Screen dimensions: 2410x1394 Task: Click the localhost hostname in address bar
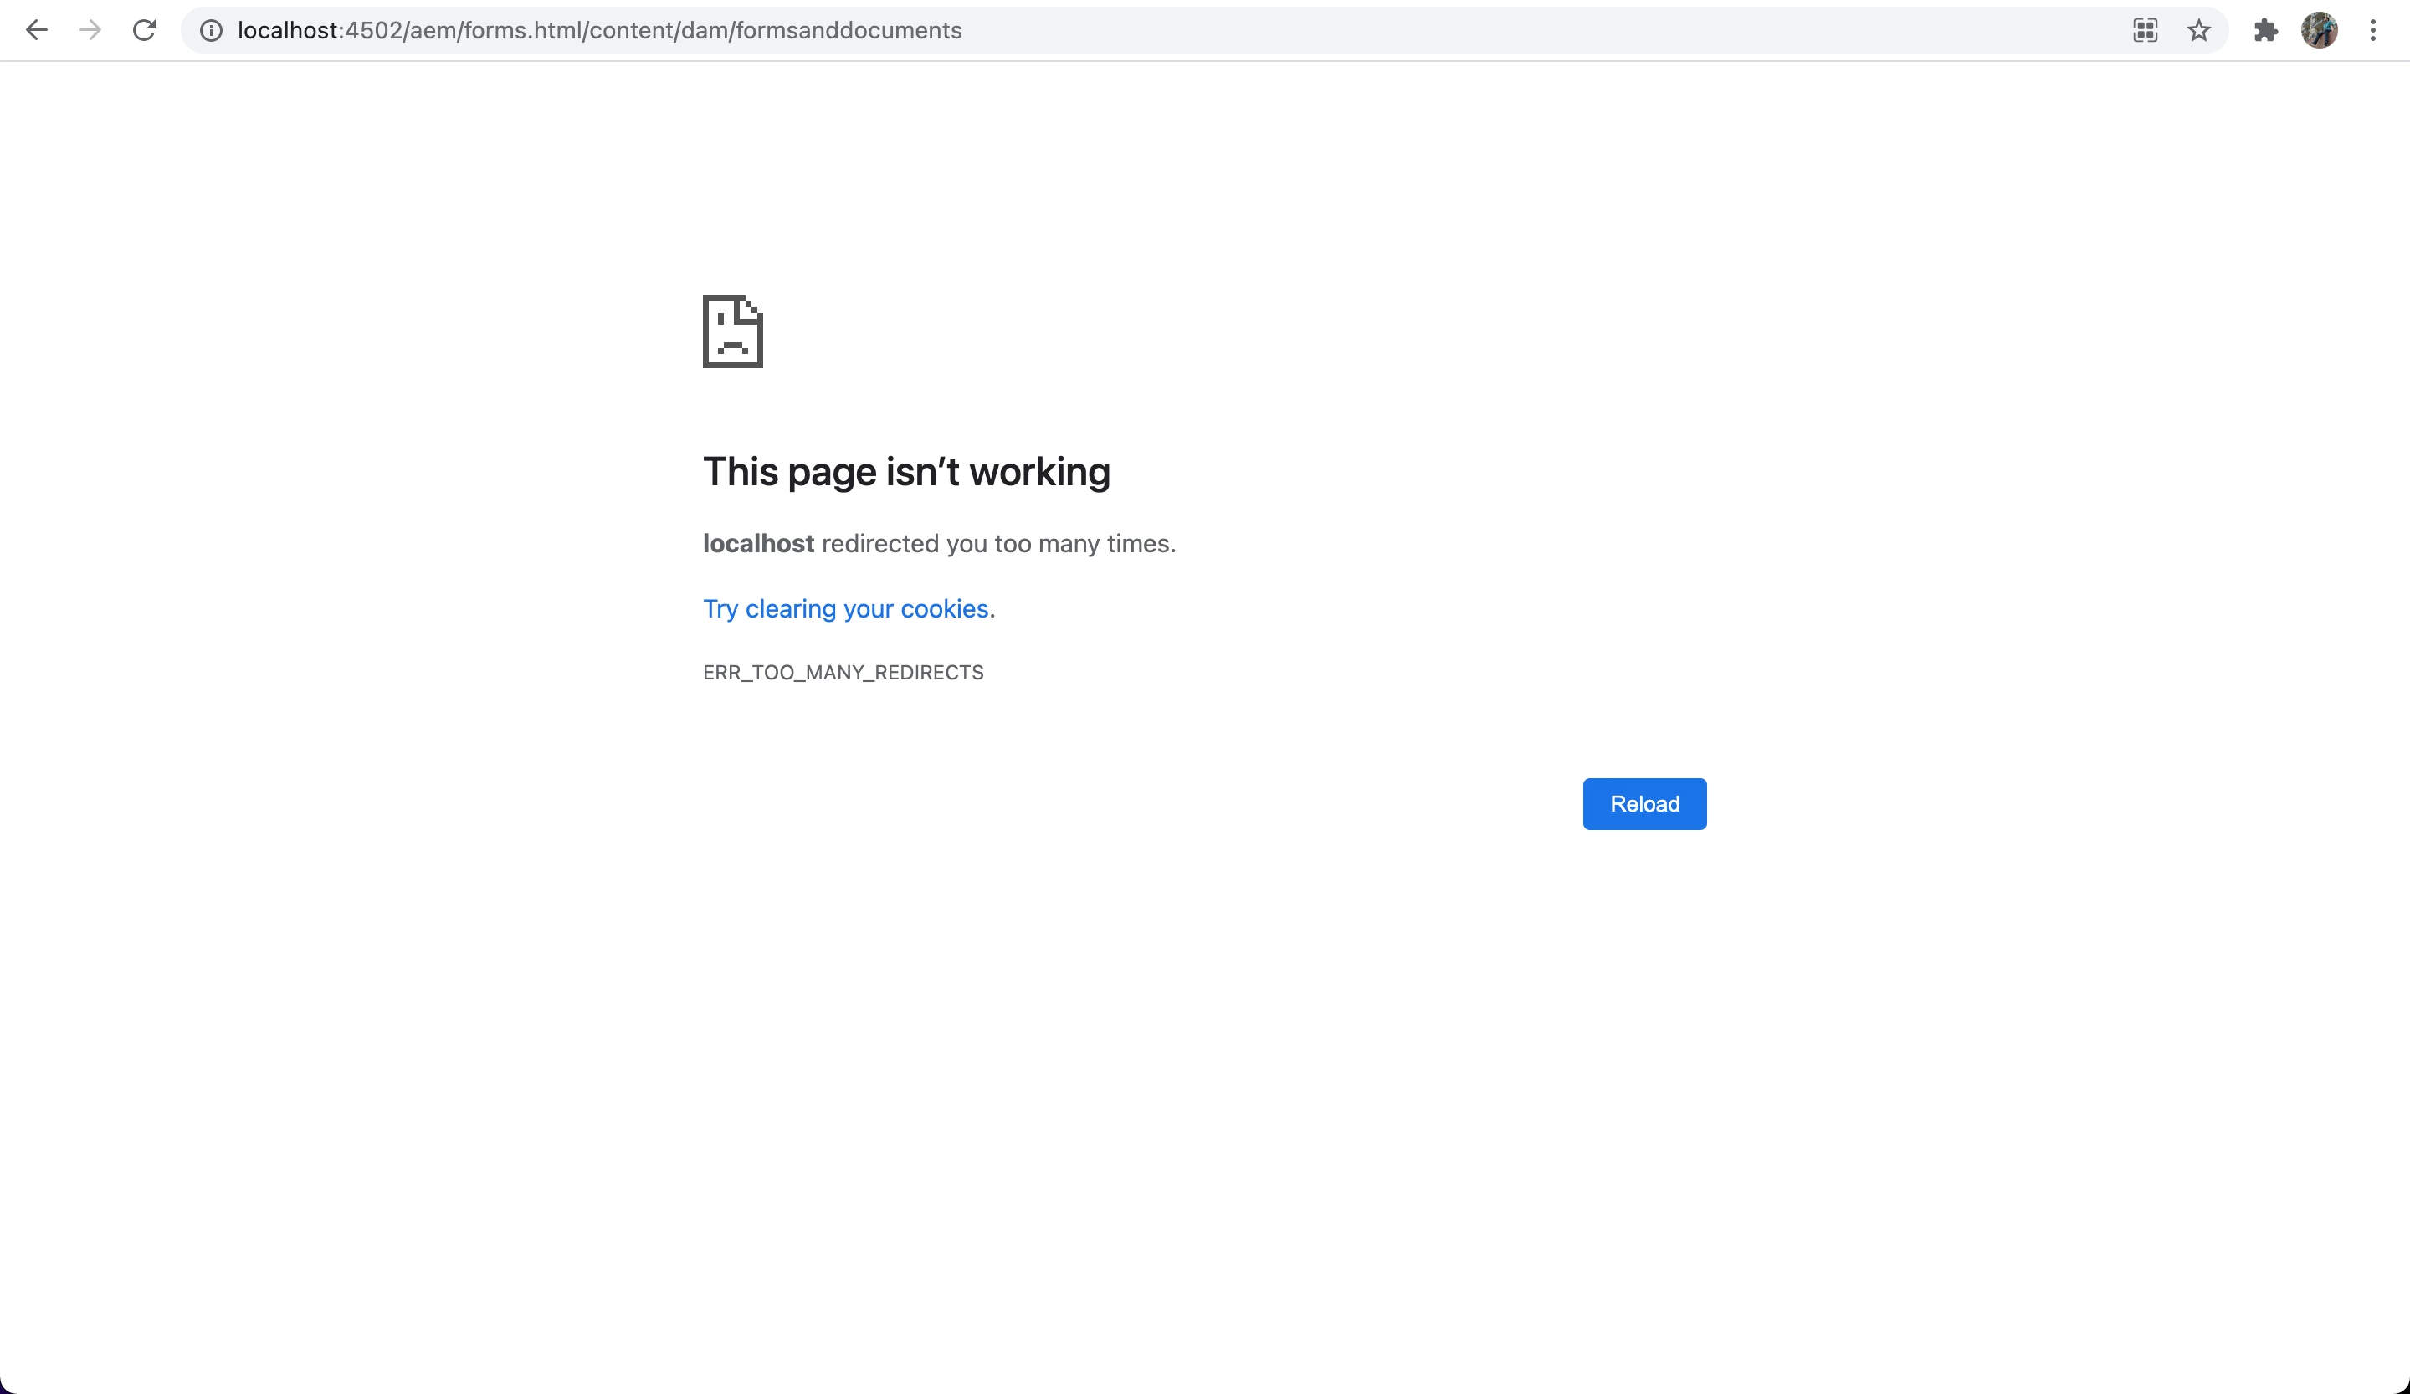coord(287,31)
